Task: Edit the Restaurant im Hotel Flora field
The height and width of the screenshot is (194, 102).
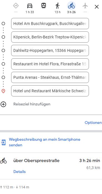Action: [50, 64]
